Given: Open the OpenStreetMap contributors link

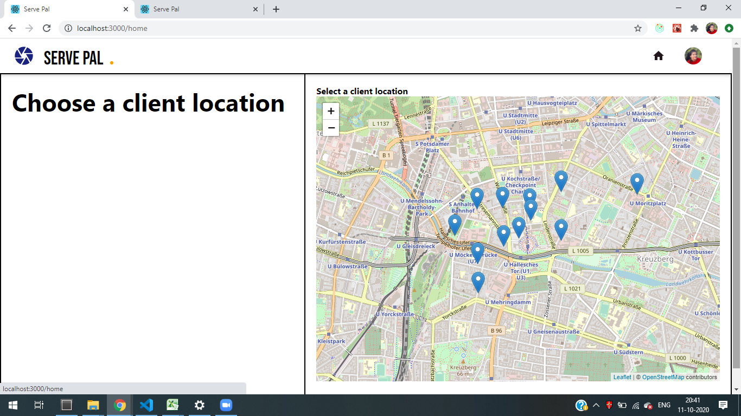Looking at the screenshot, I should (663, 377).
